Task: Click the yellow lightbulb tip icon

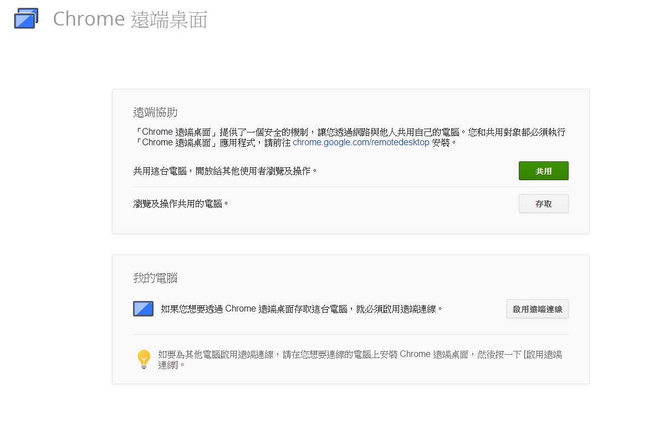Action: click(144, 359)
